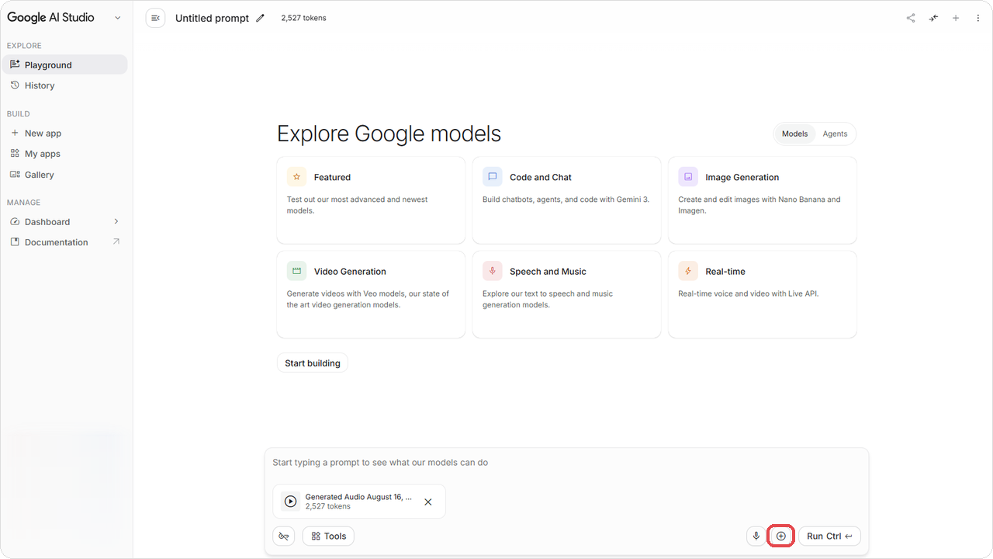
Task: Open the Featured models card
Action: tap(371, 200)
